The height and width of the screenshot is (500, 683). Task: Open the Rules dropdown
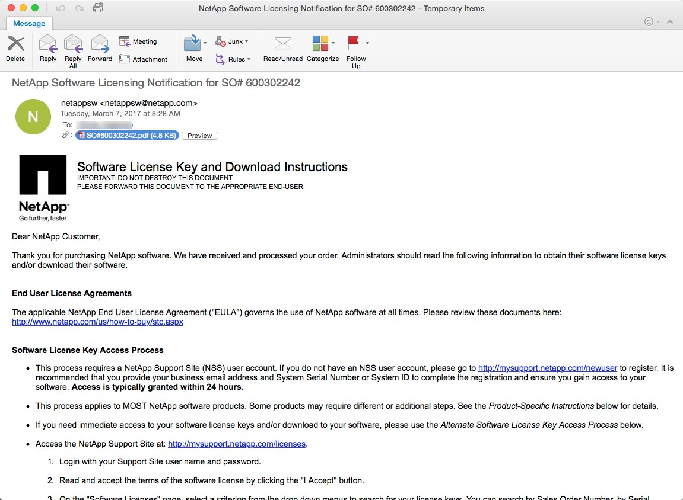click(x=249, y=59)
